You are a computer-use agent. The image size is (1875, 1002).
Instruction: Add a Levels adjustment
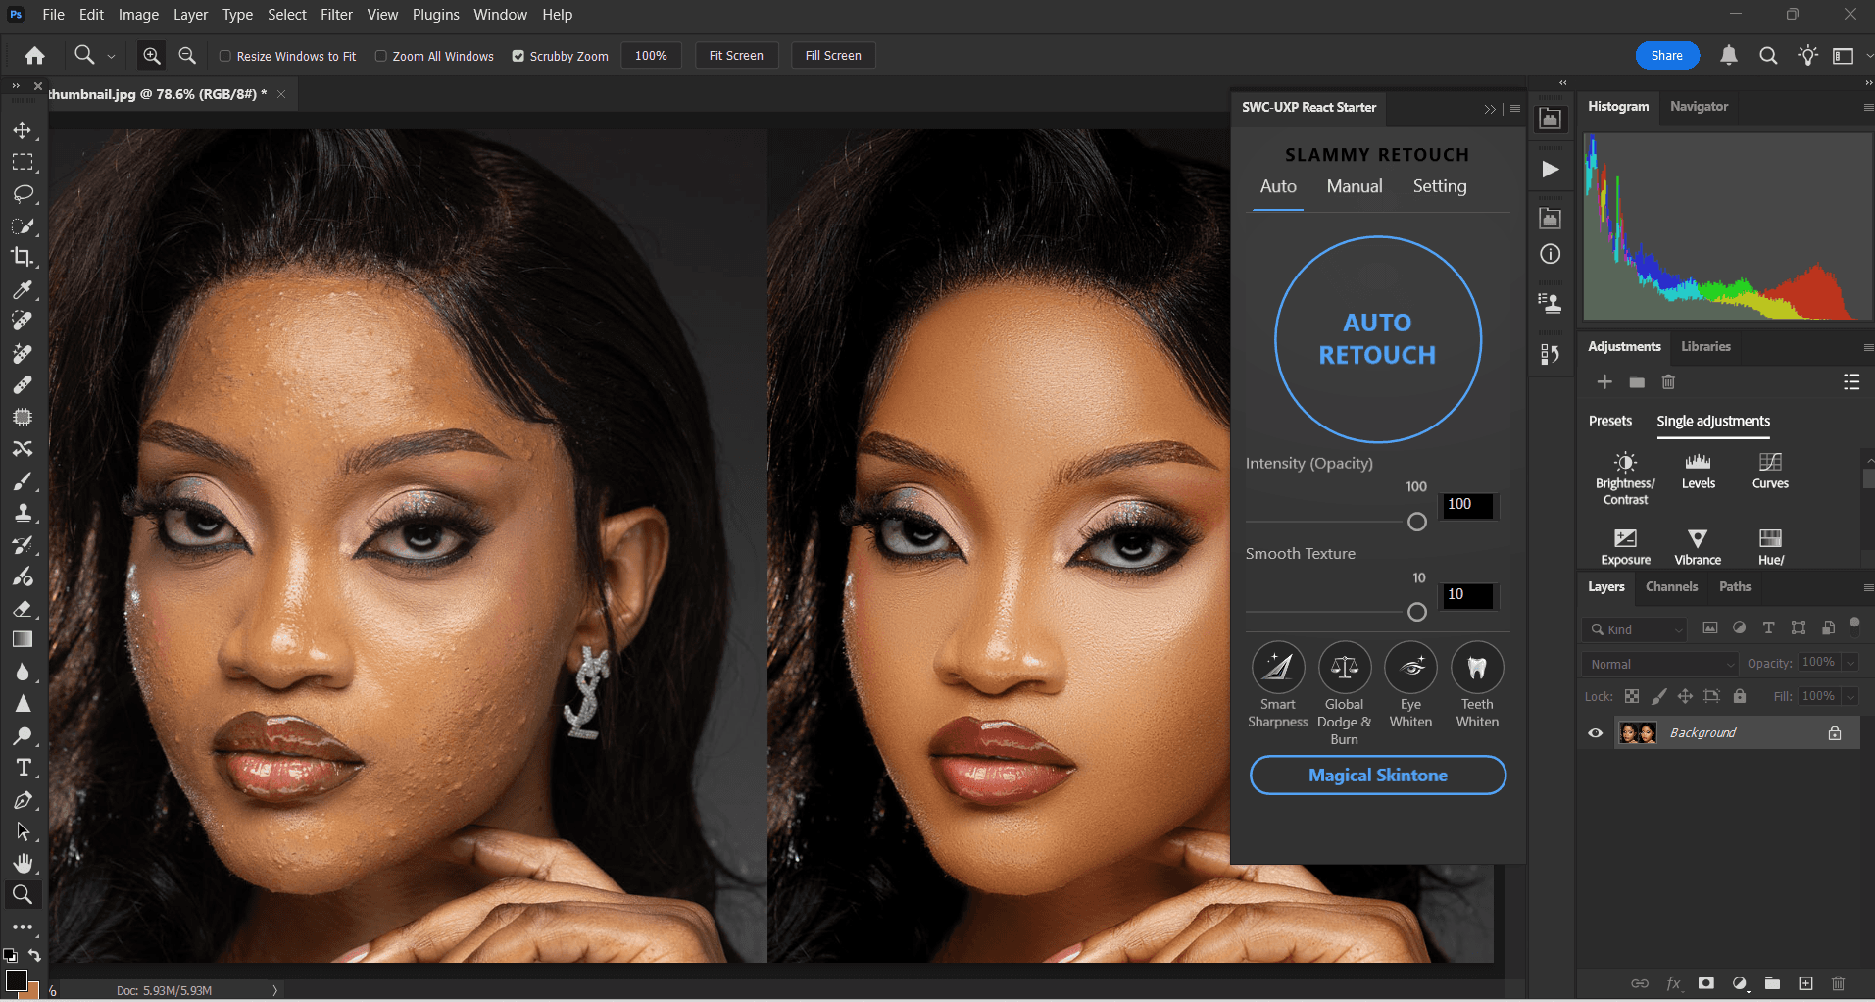1699,471
